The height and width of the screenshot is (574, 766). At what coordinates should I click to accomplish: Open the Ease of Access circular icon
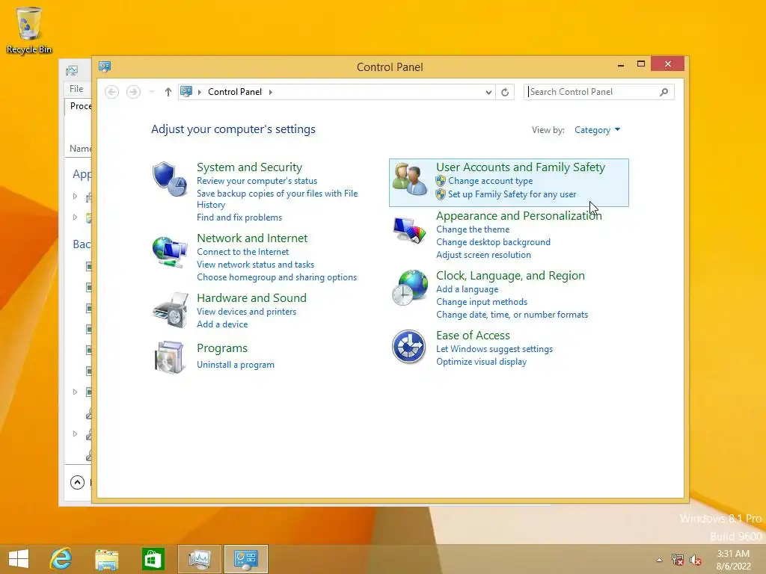click(409, 347)
